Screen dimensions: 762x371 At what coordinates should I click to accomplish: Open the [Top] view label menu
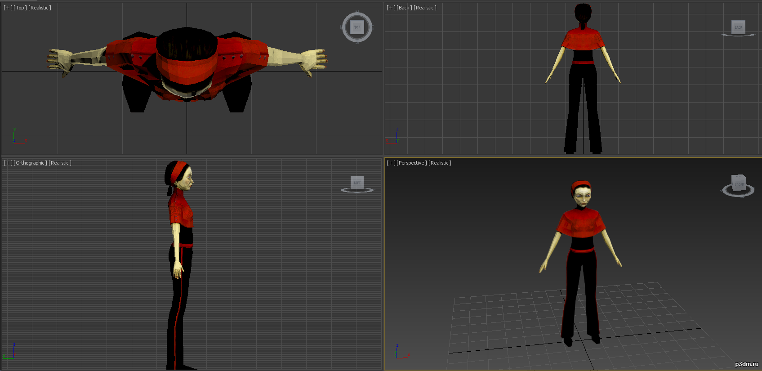click(20, 8)
